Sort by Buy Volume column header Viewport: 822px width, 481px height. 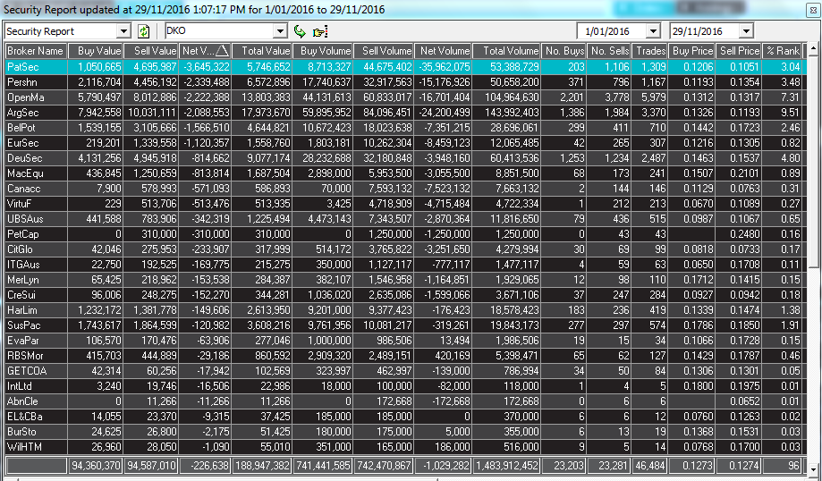pos(322,51)
